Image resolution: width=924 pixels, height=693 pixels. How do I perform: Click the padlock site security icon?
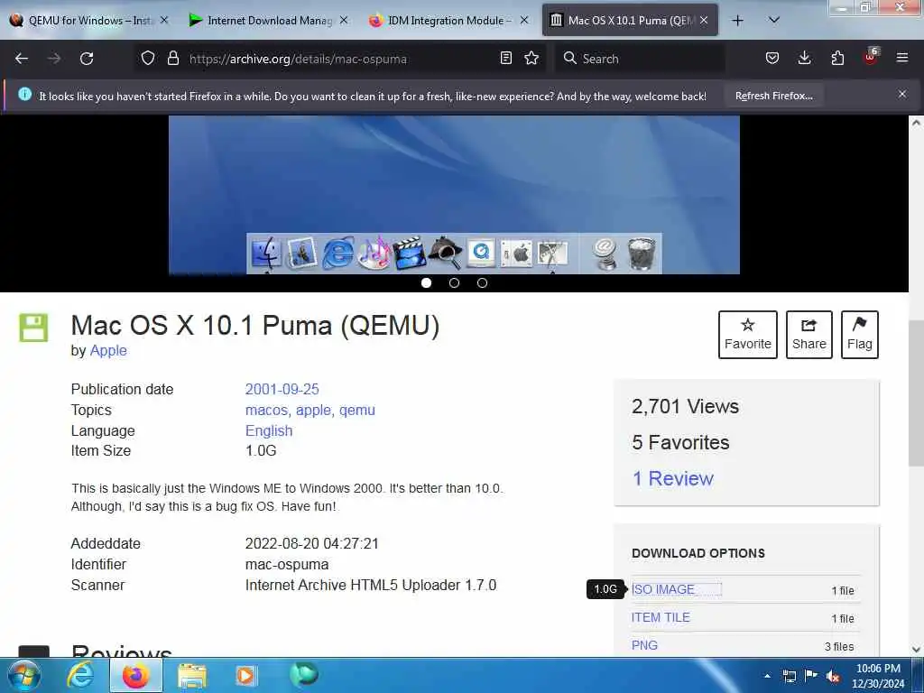pyautogui.click(x=172, y=59)
